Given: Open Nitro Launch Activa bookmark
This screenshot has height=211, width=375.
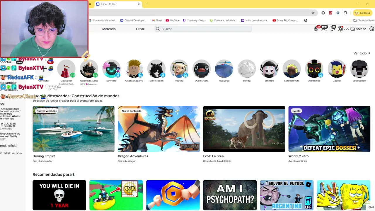Looking at the screenshot, I should (x=255, y=21).
